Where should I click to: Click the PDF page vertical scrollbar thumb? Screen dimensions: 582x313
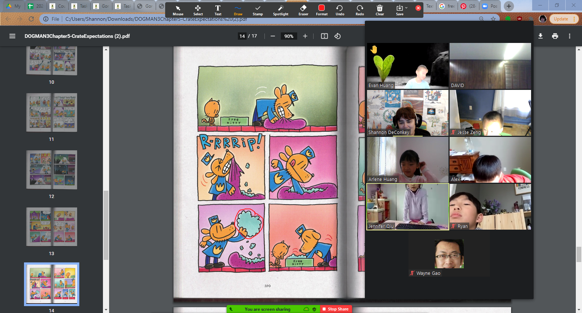pyautogui.click(x=579, y=254)
